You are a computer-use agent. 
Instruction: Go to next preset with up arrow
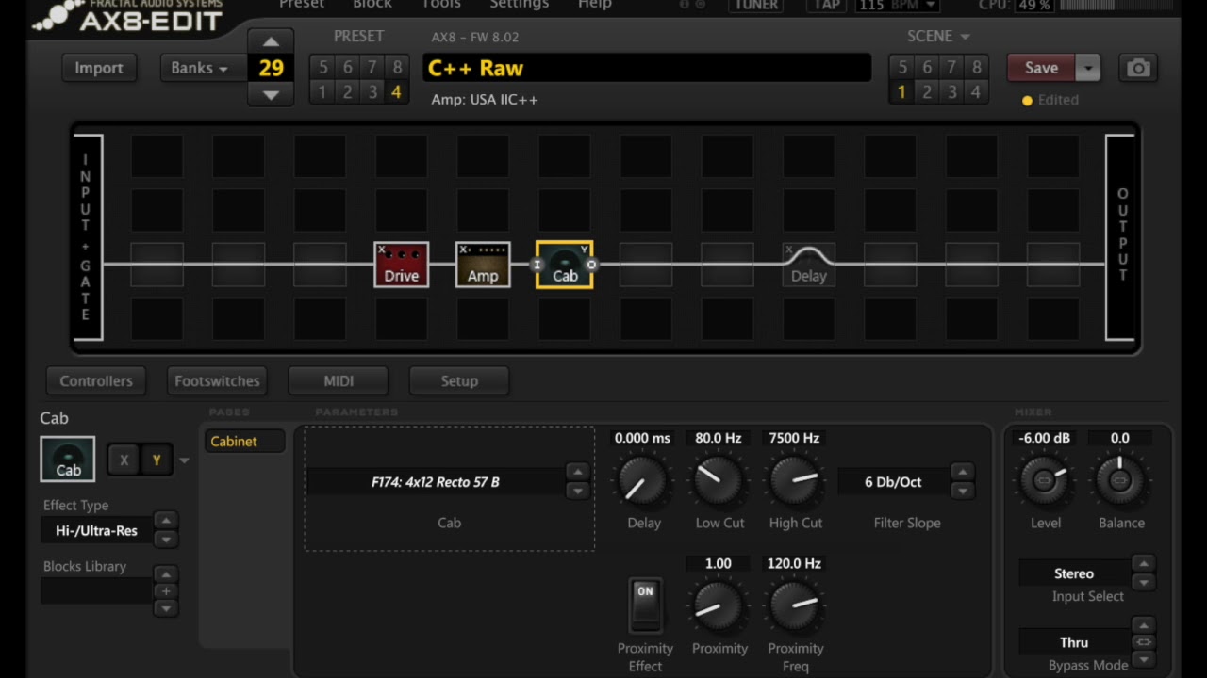[271, 41]
